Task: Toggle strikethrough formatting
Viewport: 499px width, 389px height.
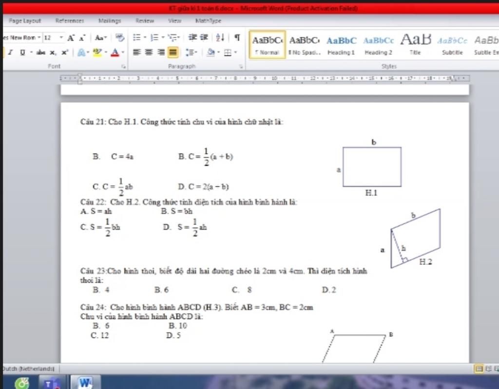Action: (40, 52)
